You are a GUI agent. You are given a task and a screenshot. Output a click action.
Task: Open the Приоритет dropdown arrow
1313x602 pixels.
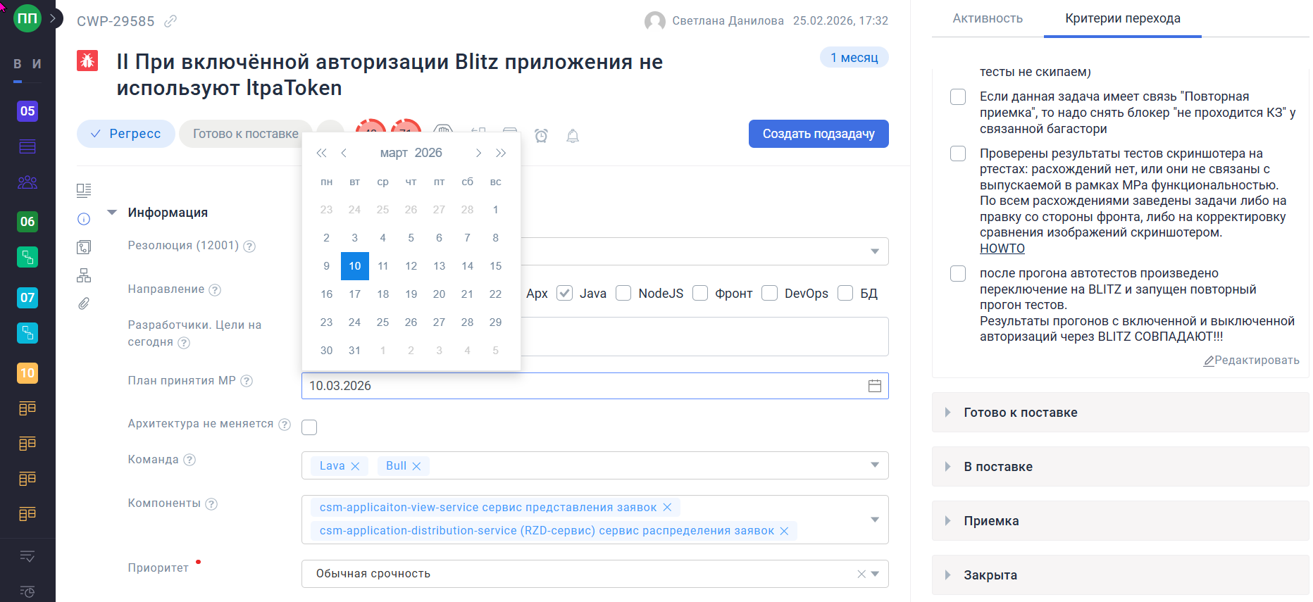click(x=875, y=574)
